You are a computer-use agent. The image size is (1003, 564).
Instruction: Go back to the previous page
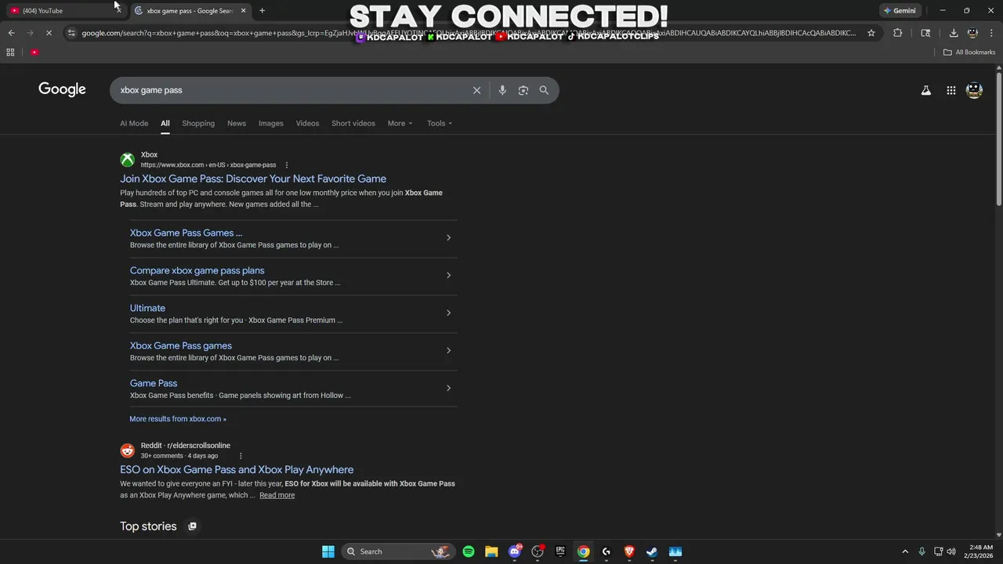11,33
